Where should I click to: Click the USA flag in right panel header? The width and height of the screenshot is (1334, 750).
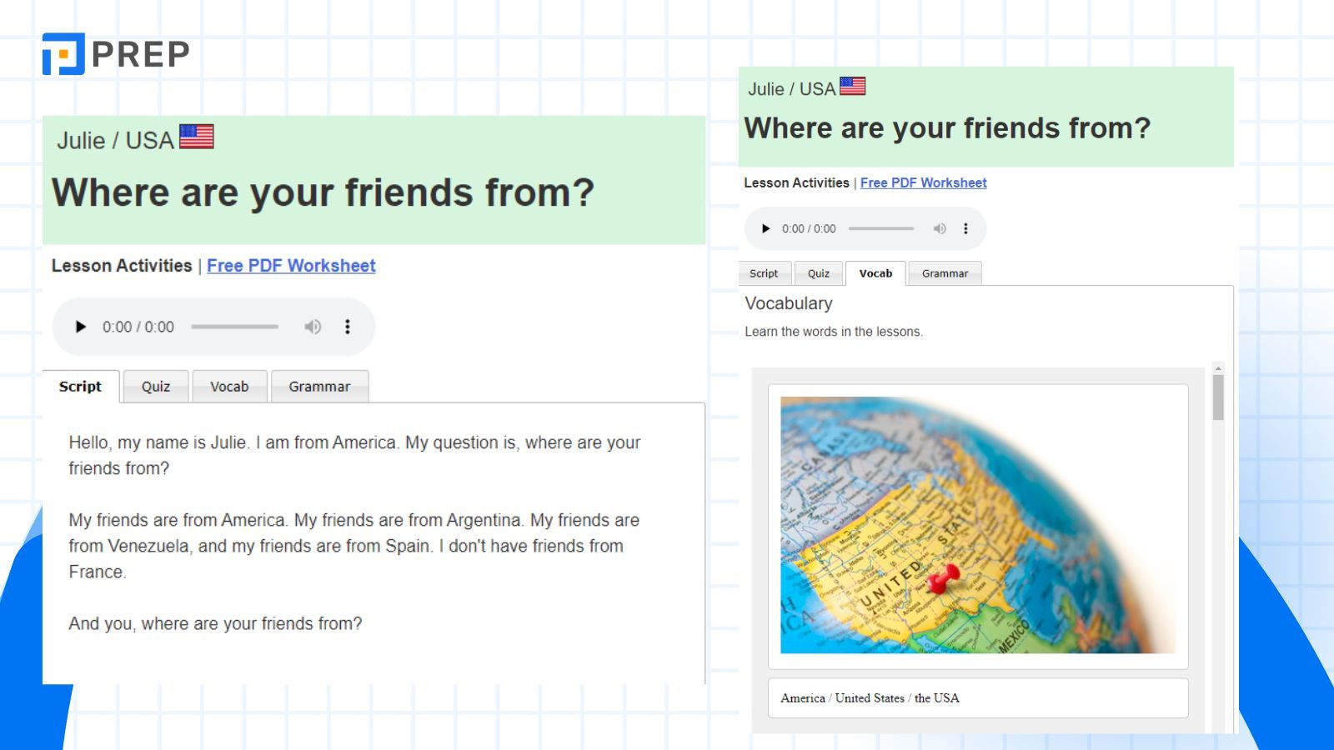(x=852, y=86)
